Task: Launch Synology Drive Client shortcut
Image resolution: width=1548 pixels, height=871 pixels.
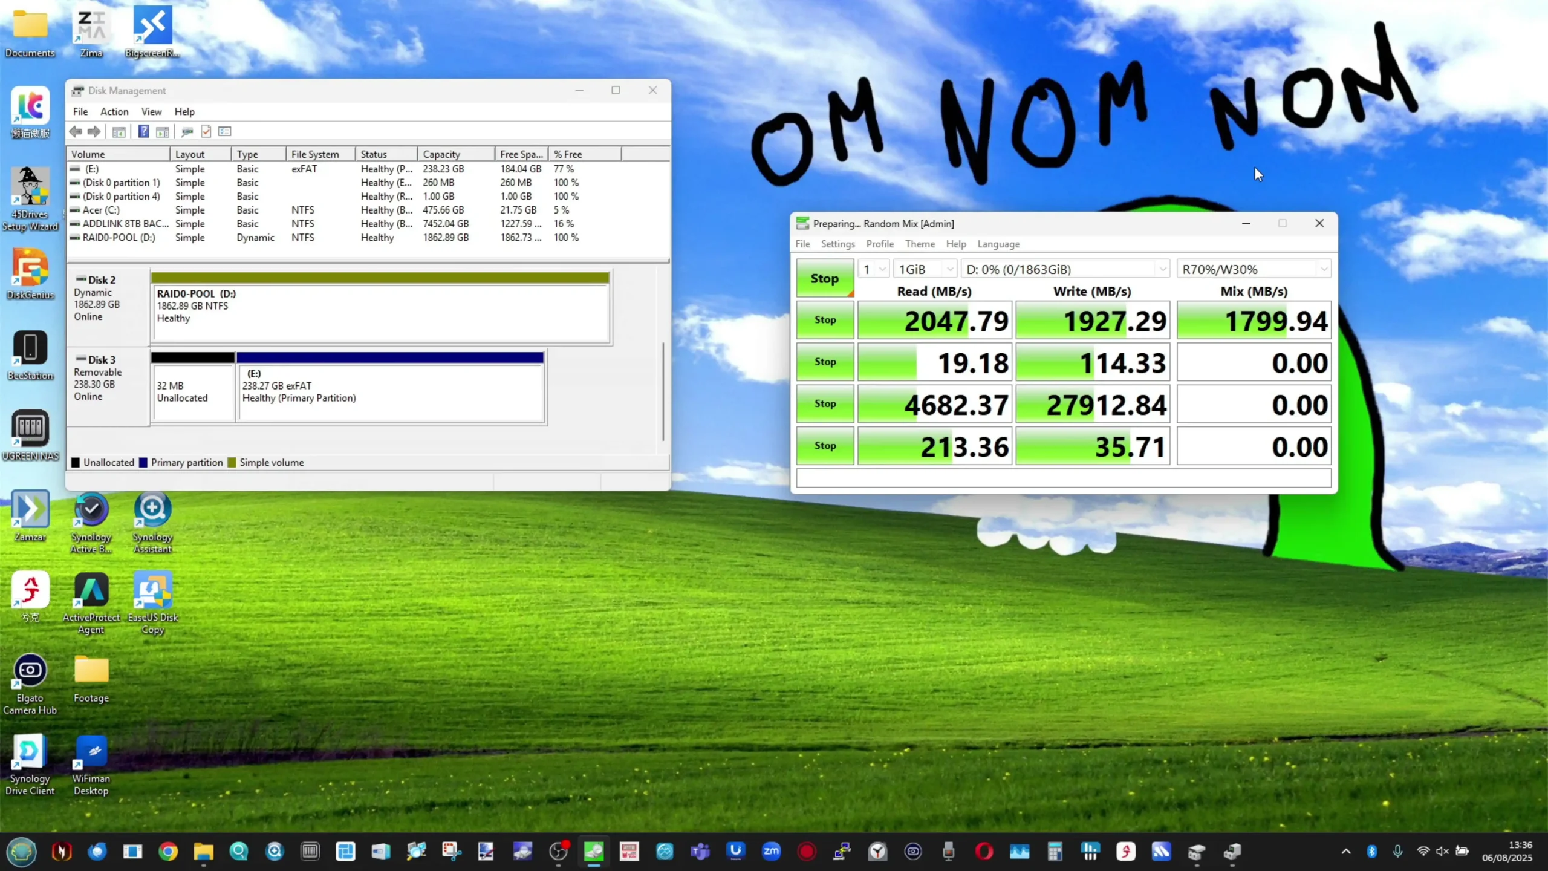Action: coord(30,765)
